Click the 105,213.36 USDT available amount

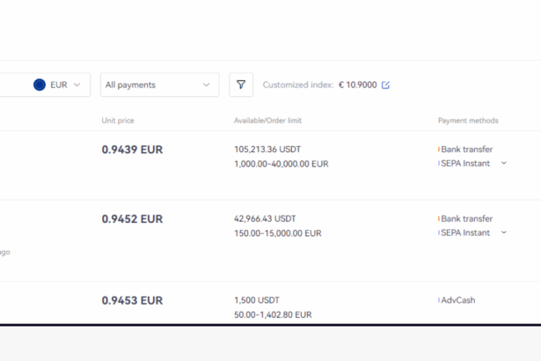pyautogui.click(x=267, y=149)
